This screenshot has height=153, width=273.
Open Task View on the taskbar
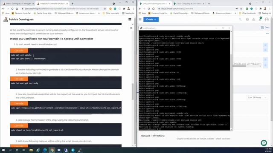[24, 150]
